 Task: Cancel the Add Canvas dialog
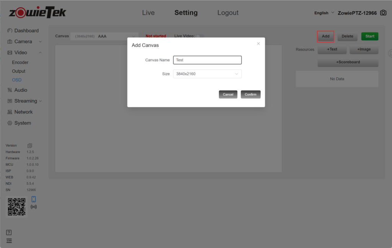click(x=228, y=95)
